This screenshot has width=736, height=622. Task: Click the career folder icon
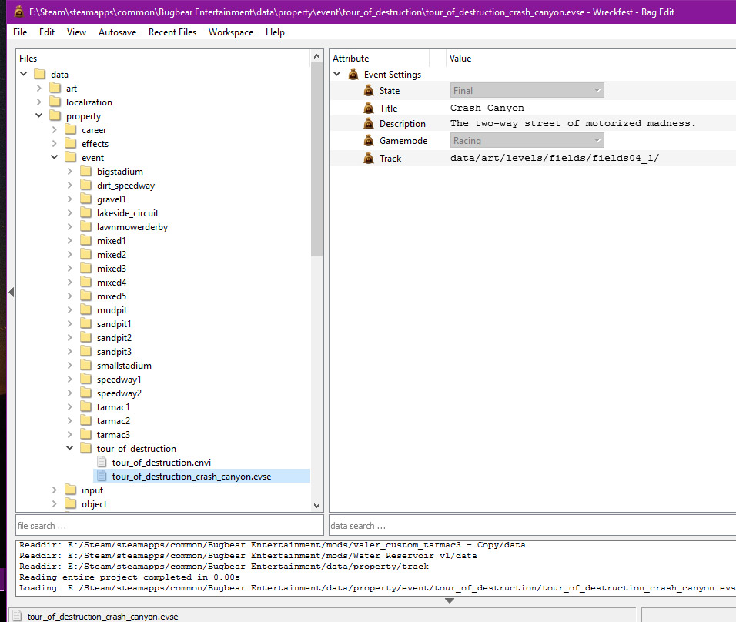70,129
